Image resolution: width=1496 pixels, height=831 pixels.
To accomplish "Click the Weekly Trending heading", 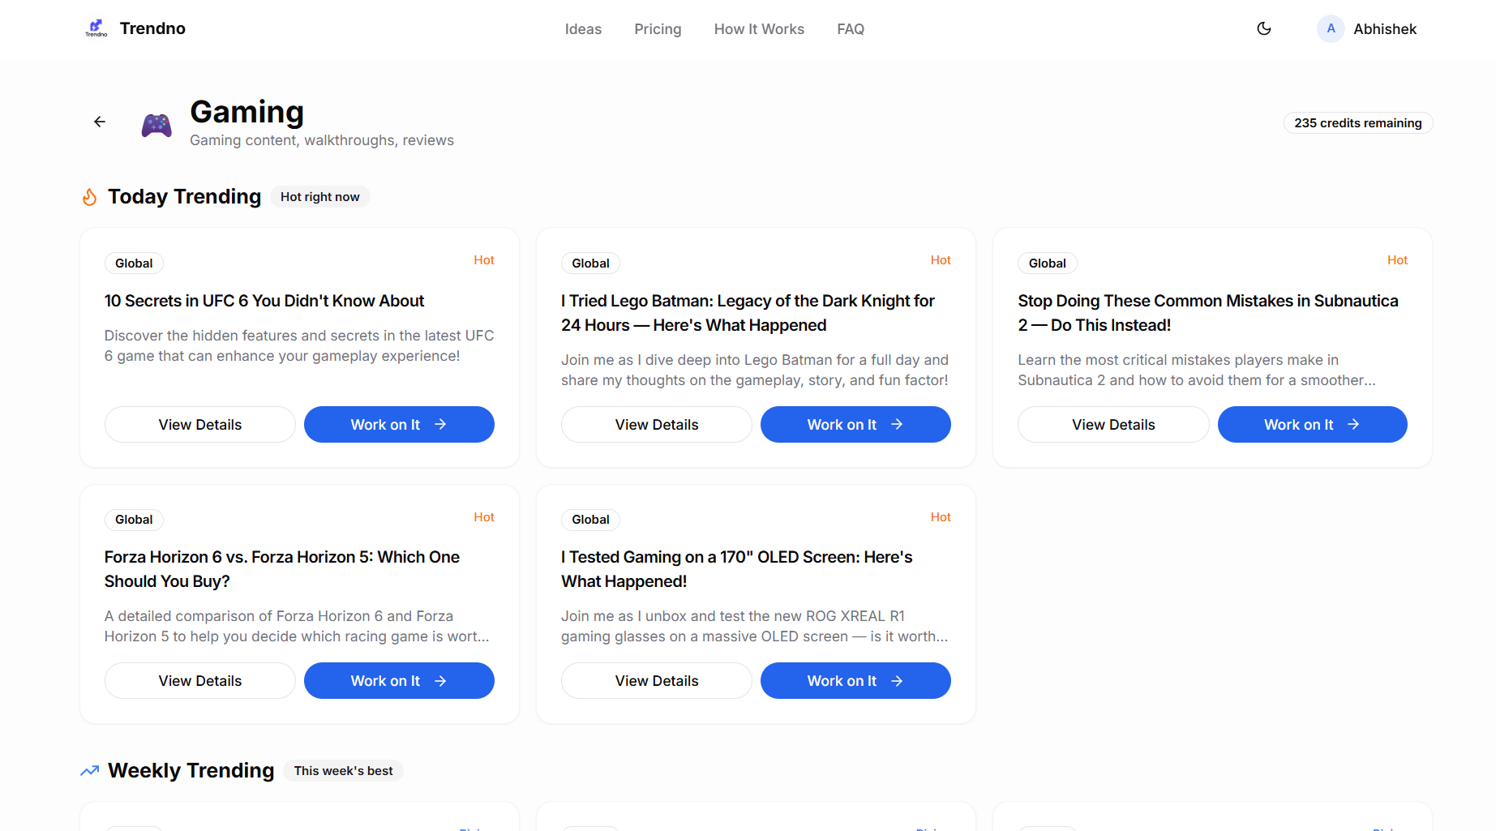I will pos(191,771).
